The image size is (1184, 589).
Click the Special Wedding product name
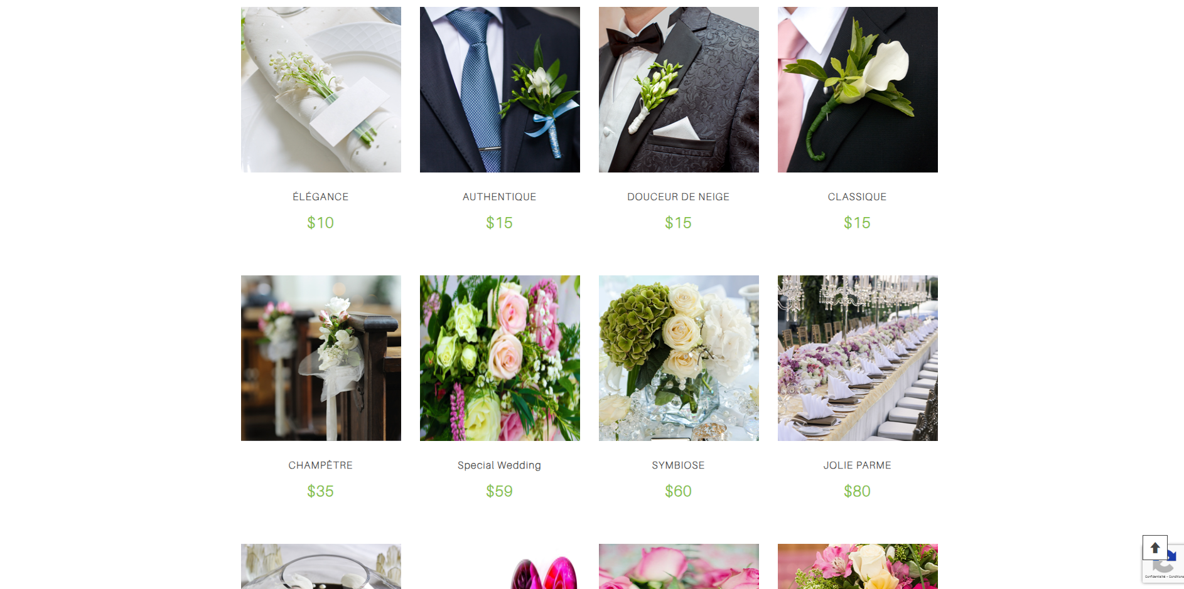pyautogui.click(x=500, y=465)
